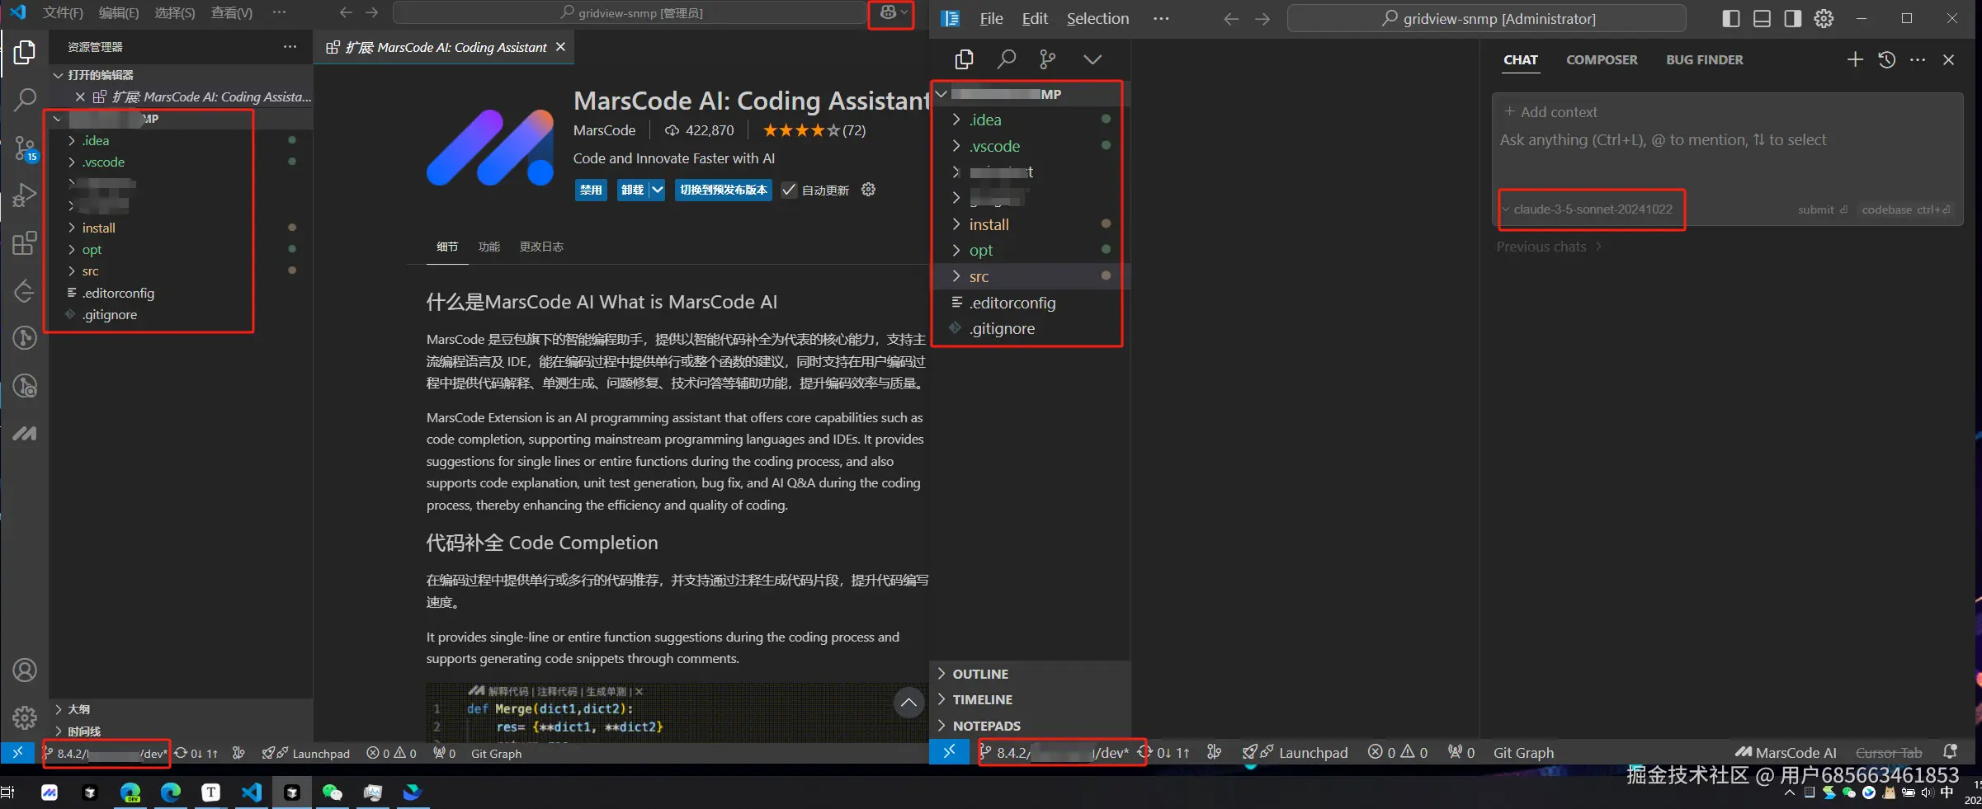This screenshot has width=1982, height=809.
Task: Collapse the 打开的编辑器 section
Action: click(179, 75)
